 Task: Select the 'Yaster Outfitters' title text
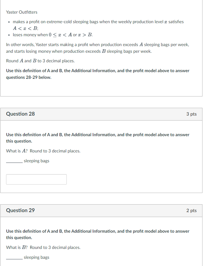pyautogui.click(x=21, y=12)
